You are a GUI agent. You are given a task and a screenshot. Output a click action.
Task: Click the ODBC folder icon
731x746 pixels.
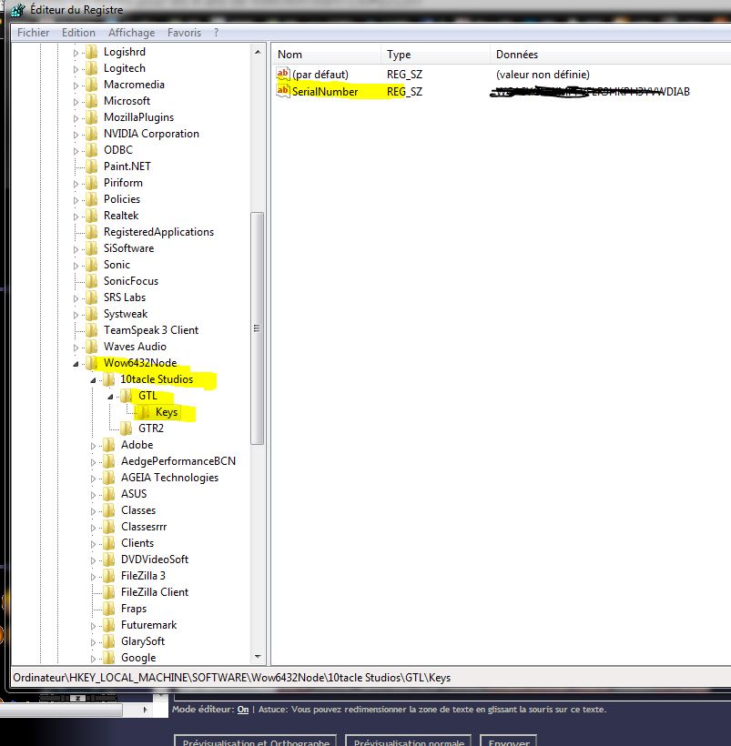coord(91,150)
